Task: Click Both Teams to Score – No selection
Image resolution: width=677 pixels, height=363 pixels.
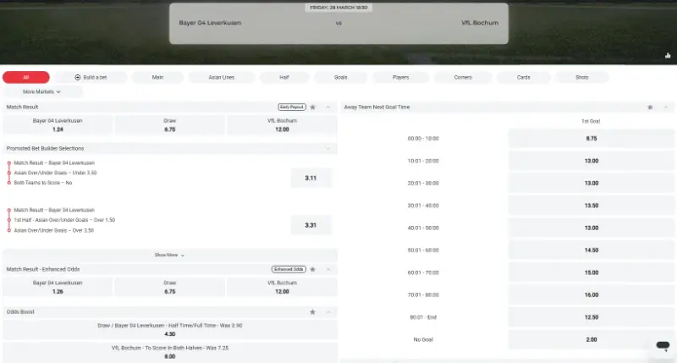Action: tap(43, 183)
